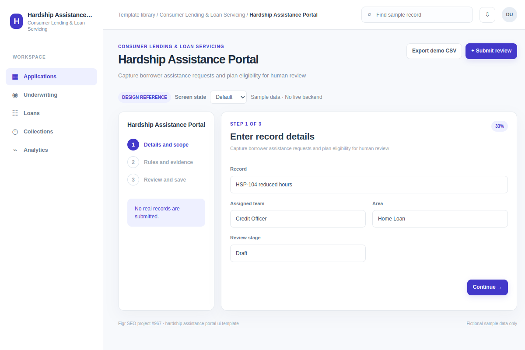
Task: Click the No real records are submitted note
Action: pos(166,213)
